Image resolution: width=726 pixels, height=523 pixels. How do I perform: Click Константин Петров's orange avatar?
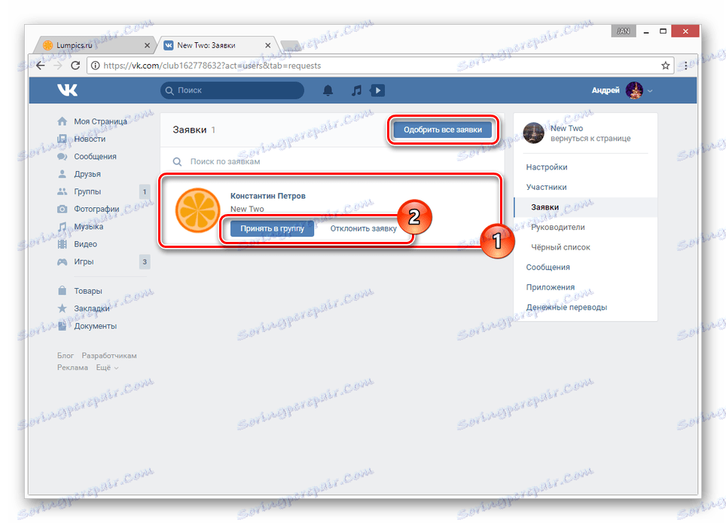pyautogui.click(x=198, y=210)
